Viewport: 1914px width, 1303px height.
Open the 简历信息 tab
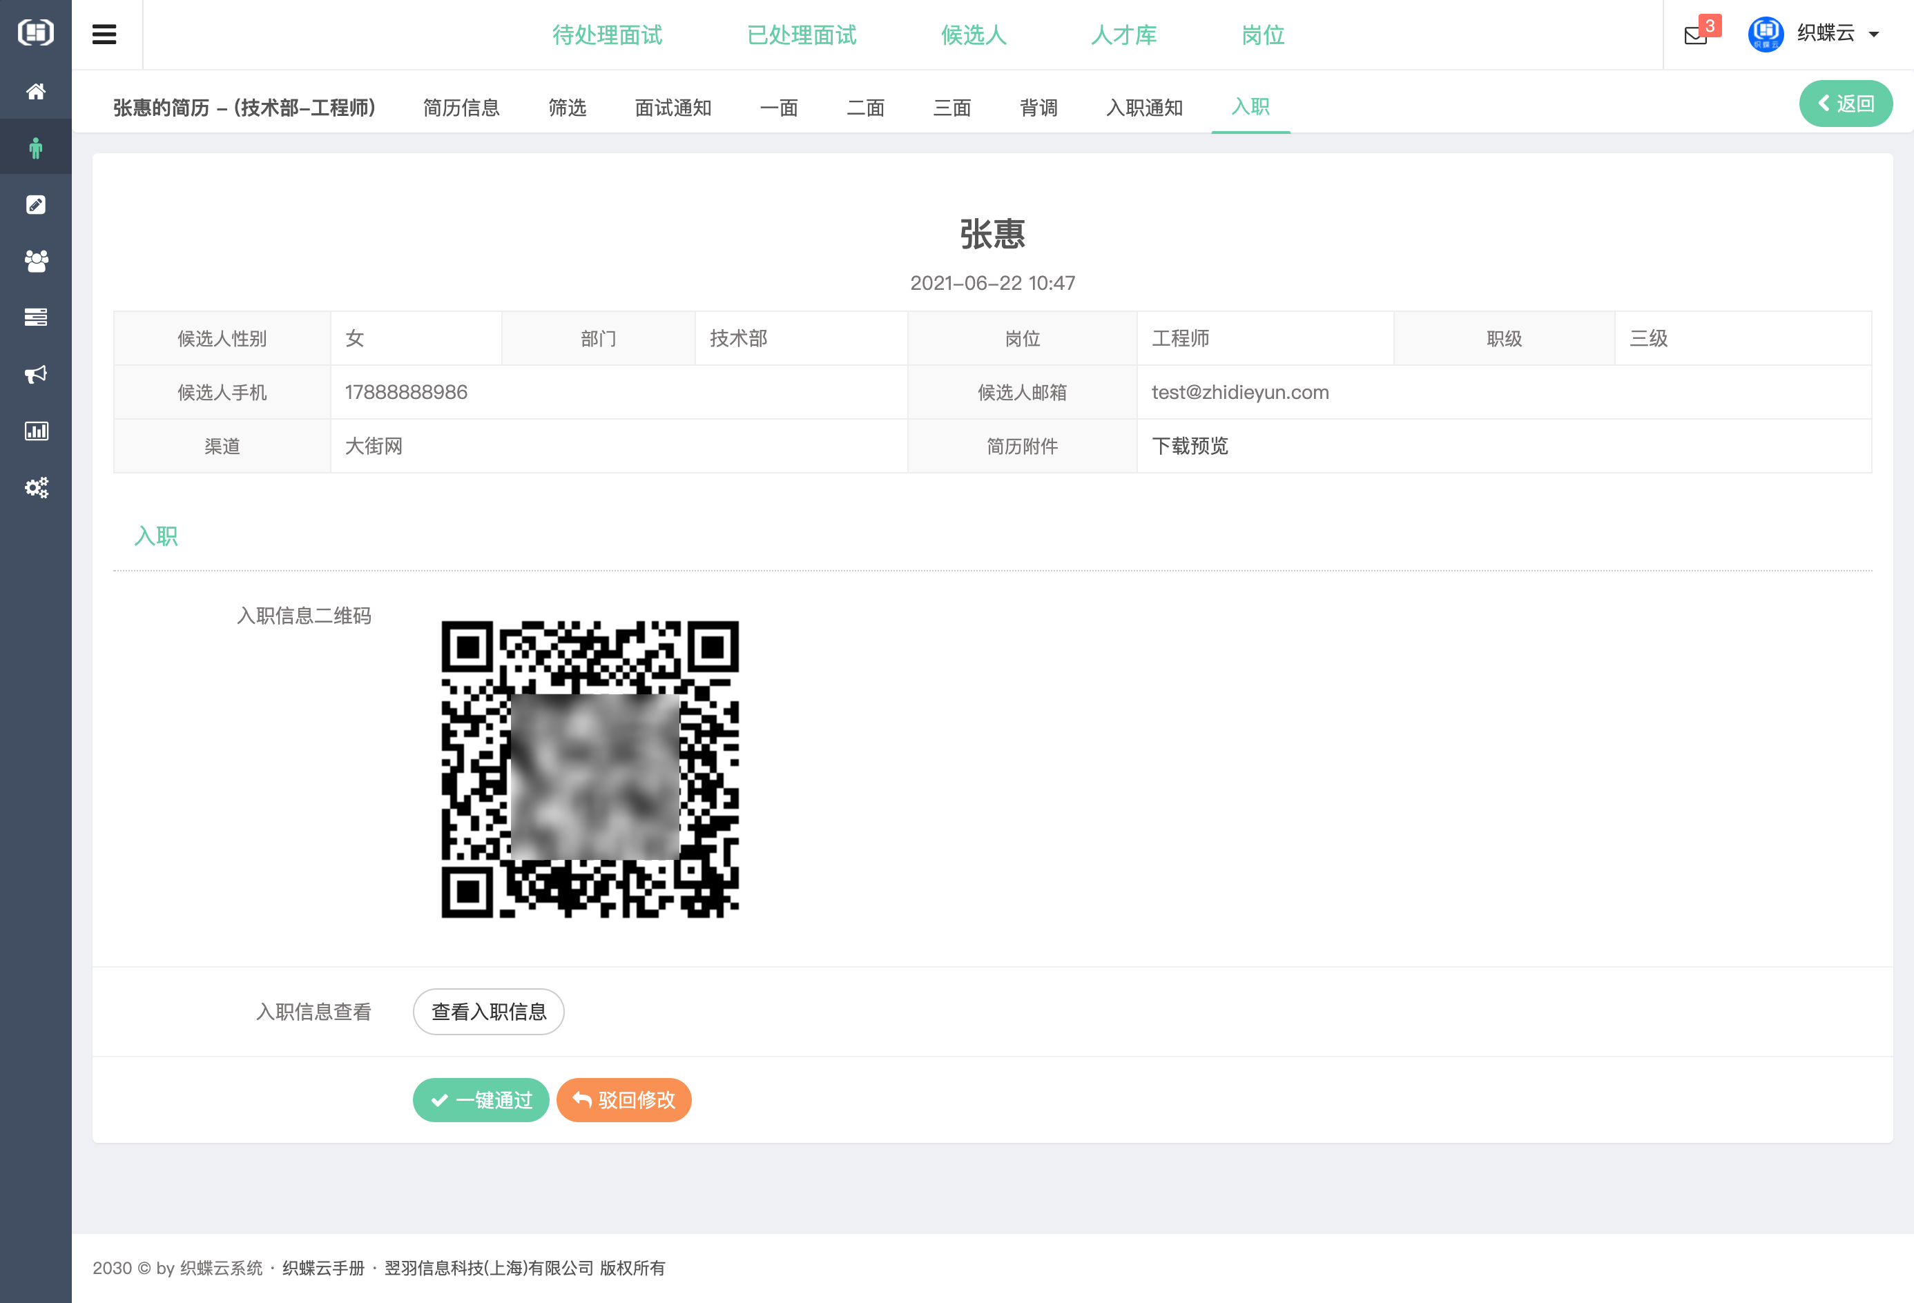[461, 108]
